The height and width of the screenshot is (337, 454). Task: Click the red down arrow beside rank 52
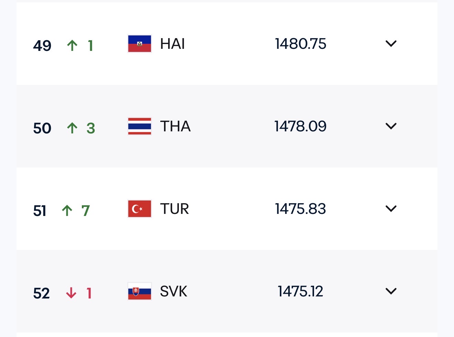pos(71,293)
